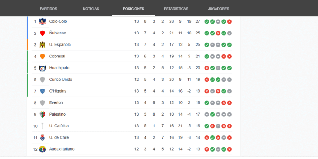Click the orange Cobresal shield icon
Image resolution: width=318 pixels, height=159 pixels.
(42, 57)
